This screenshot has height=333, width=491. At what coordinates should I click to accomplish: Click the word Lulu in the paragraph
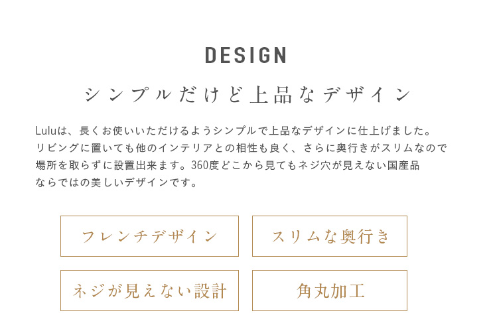point(46,131)
